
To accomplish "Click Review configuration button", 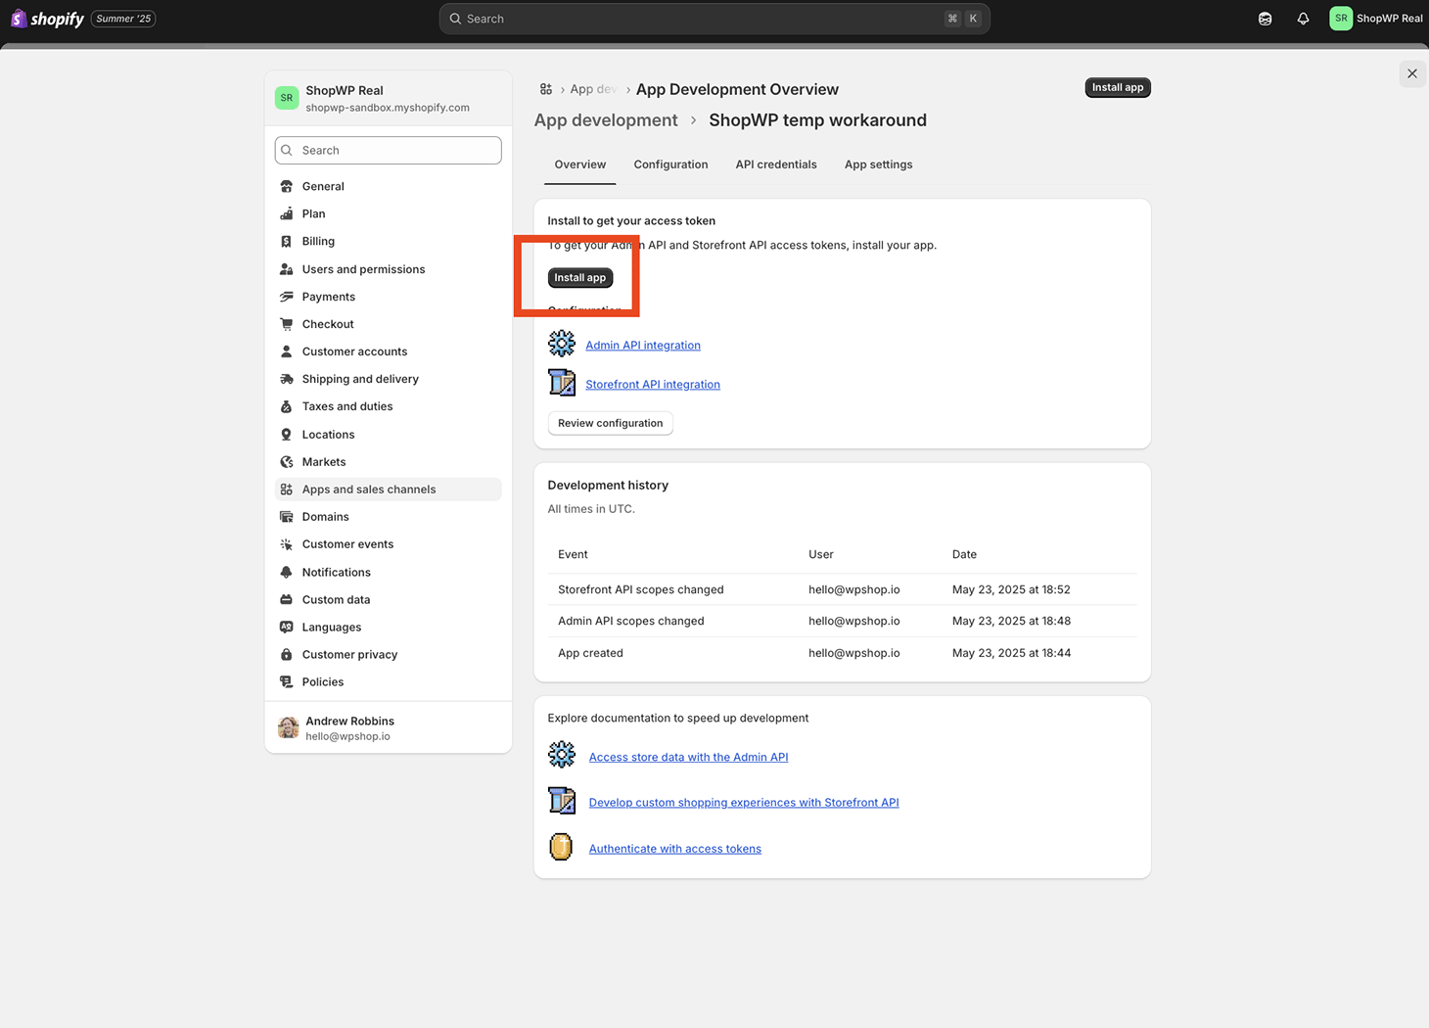I will click(x=611, y=423).
